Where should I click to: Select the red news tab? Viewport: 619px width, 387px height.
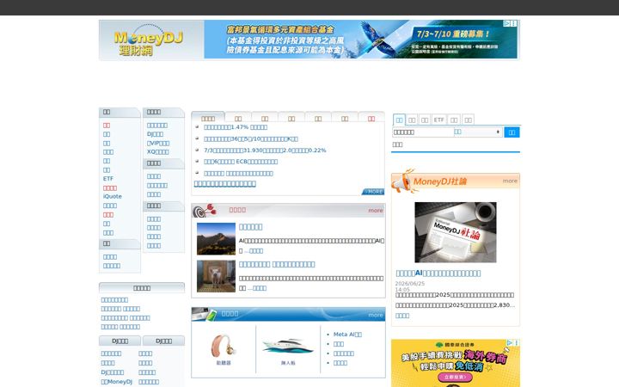[371, 118]
